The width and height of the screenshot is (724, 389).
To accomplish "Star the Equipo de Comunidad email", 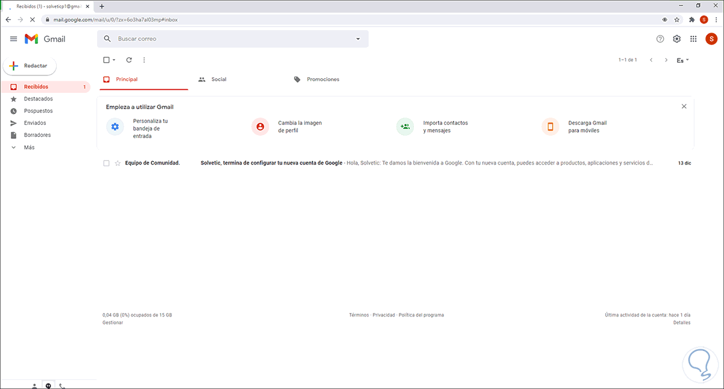I will click(118, 163).
